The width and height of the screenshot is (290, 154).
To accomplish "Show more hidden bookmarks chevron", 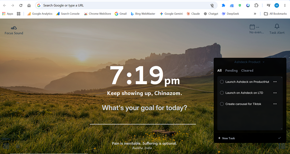I will pyautogui.click(x=255, y=14).
